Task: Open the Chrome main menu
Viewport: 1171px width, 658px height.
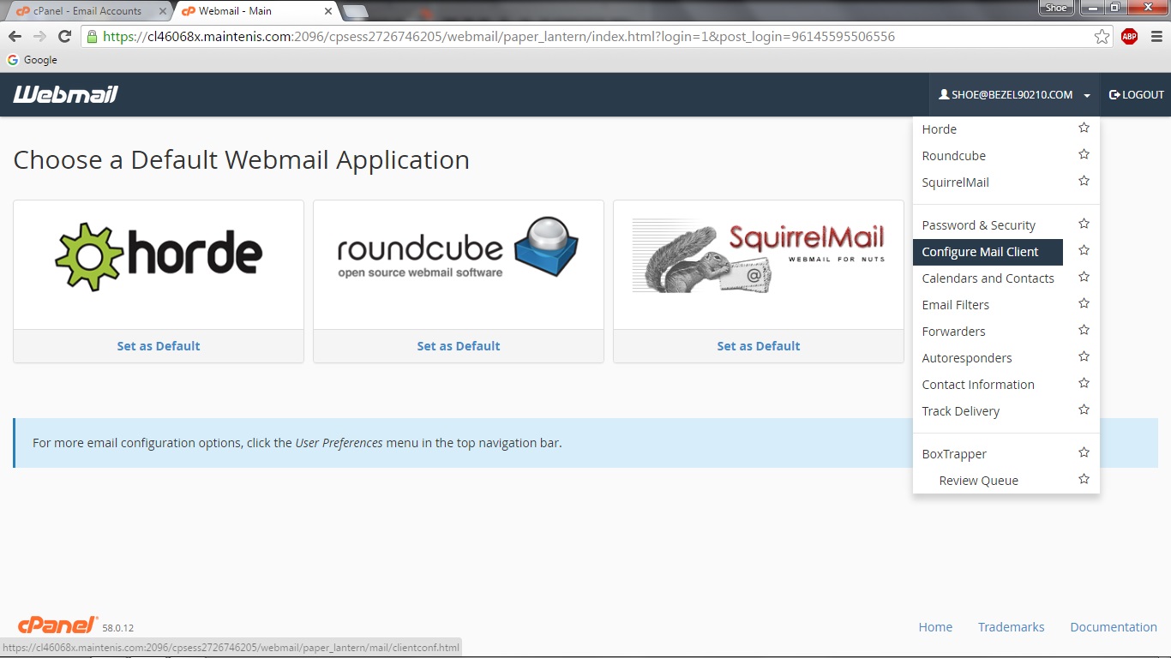Action: [x=1156, y=36]
